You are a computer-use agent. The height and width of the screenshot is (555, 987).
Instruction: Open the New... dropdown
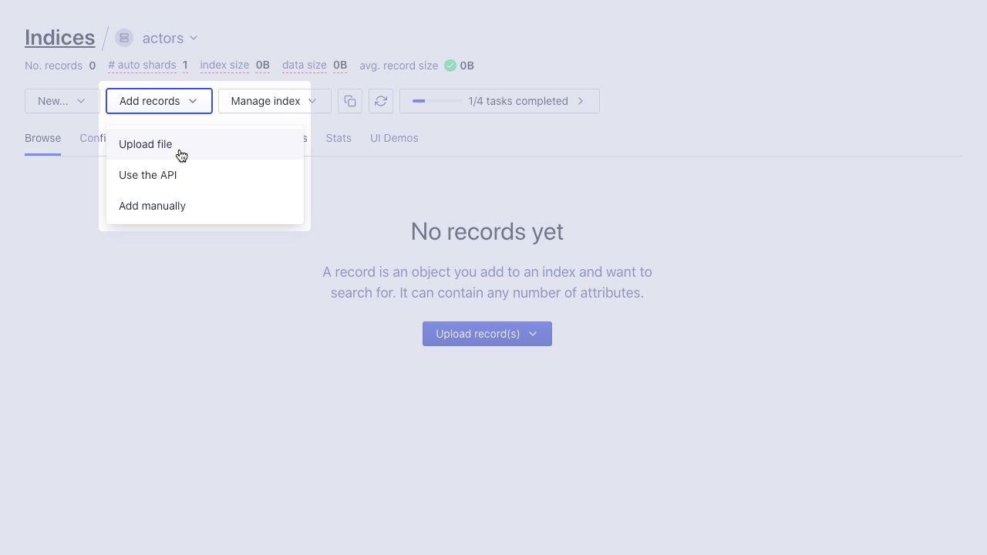pos(60,101)
